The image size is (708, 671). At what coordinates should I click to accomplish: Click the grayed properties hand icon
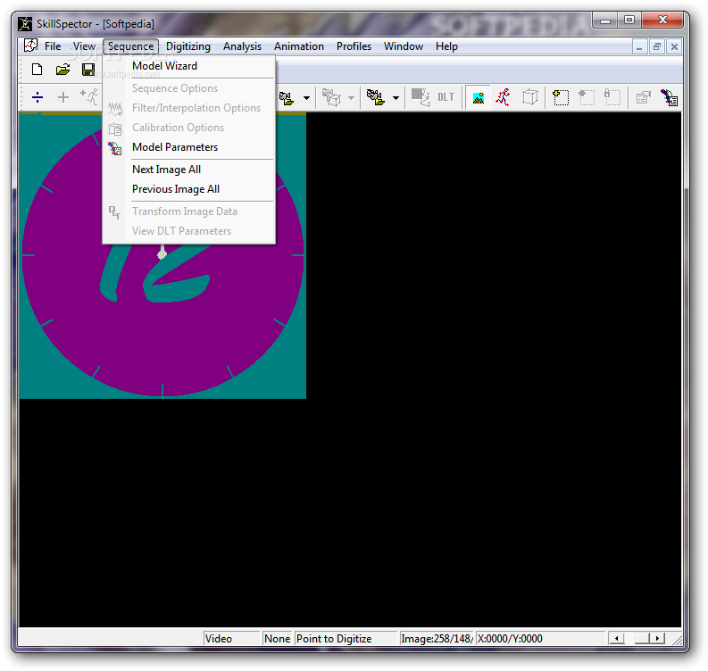(x=643, y=97)
